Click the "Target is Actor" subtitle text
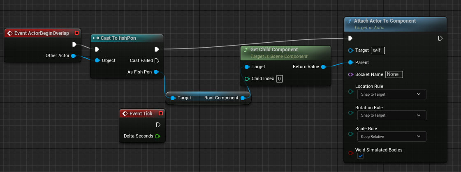Image resolution: width=461 pixels, height=172 pixels. 370,28
